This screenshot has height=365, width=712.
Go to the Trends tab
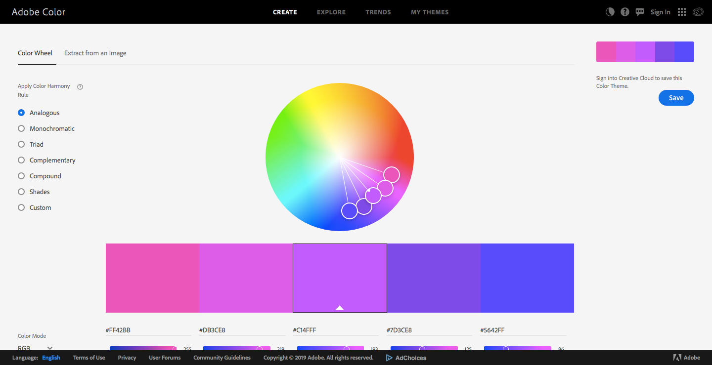[x=378, y=12]
